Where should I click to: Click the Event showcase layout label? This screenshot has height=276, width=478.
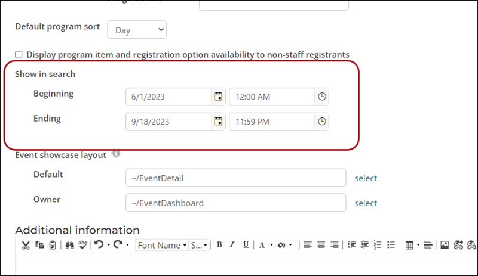[x=61, y=155]
